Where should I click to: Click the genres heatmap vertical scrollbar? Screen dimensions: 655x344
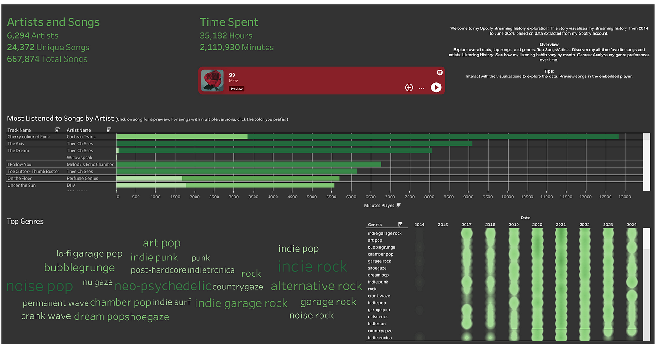647,285
